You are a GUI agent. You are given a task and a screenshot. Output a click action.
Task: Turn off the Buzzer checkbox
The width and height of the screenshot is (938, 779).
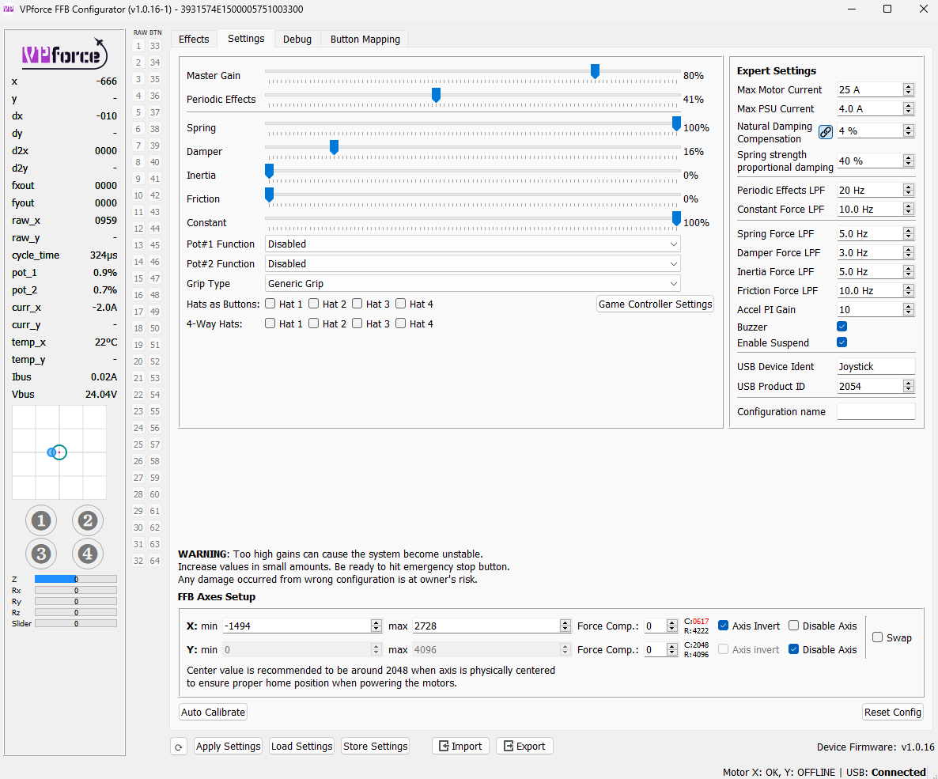(842, 327)
